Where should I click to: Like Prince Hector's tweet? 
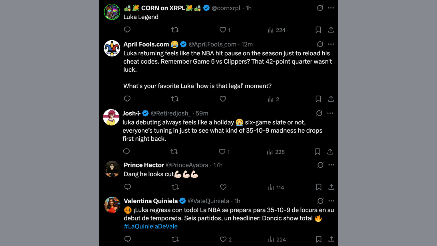click(223, 187)
